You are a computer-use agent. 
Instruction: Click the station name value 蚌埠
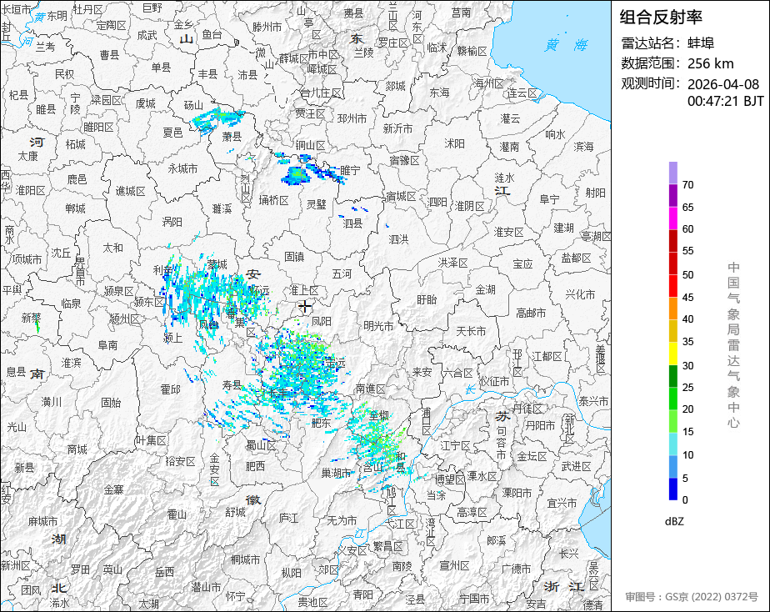[x=701, y=43]
